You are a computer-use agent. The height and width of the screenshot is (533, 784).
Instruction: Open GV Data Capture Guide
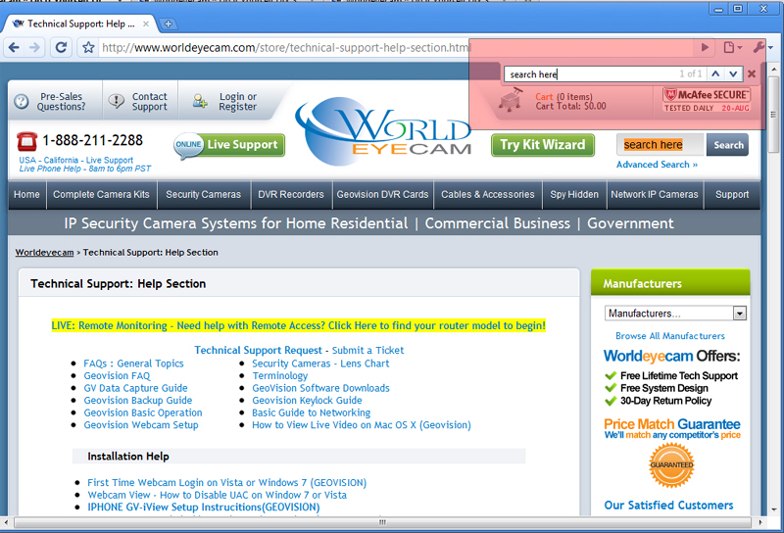pos(135,388)
